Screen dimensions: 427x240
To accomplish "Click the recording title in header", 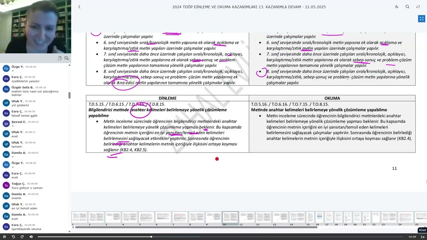I will point(249,7).
